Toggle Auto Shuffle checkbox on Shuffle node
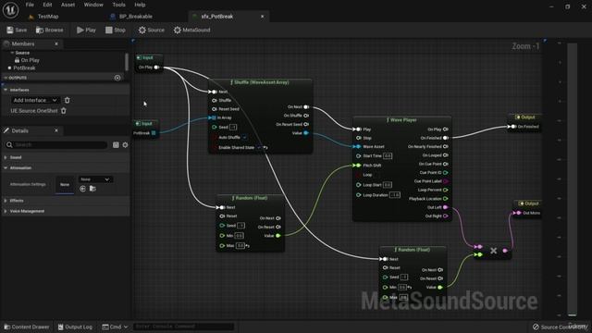The width and height of the screenshot is (592, 333). (244, 138)
